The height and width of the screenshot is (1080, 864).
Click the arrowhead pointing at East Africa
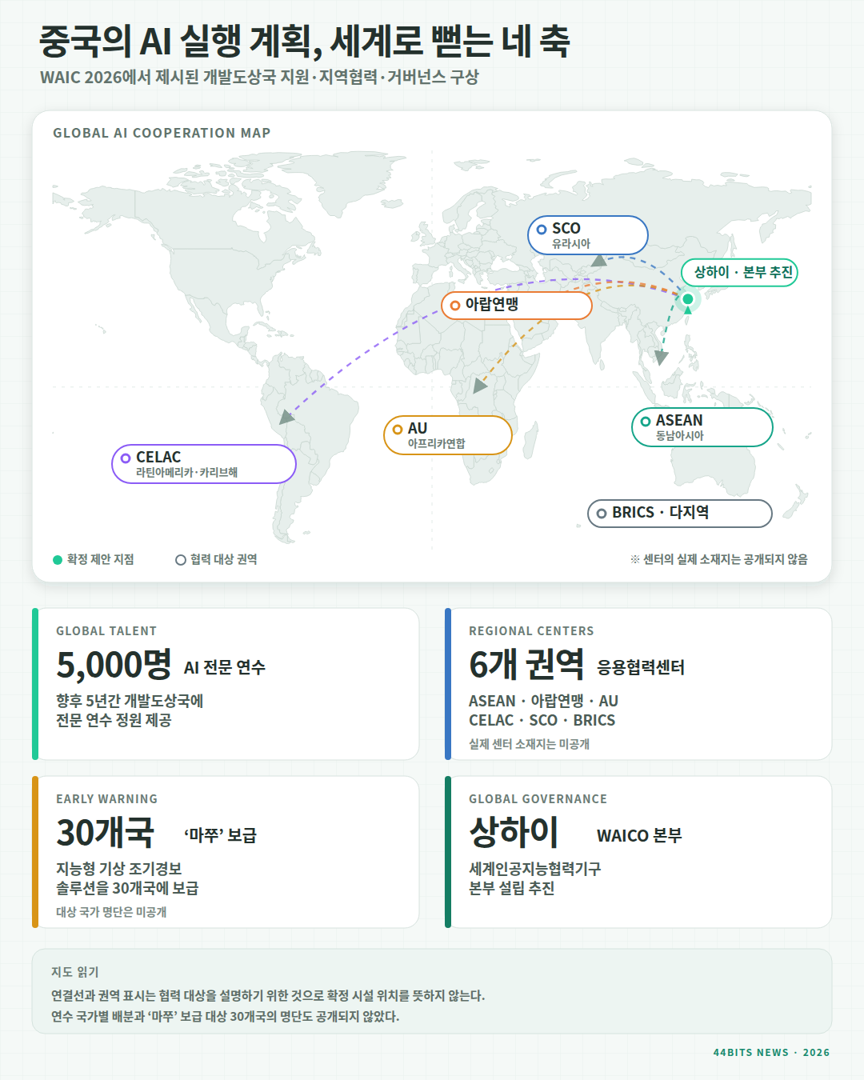pos(479,386)
